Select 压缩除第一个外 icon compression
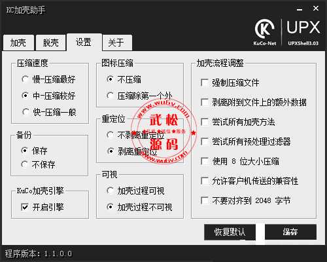The width and height of the screenshot is (327, 262). [139, 96]
